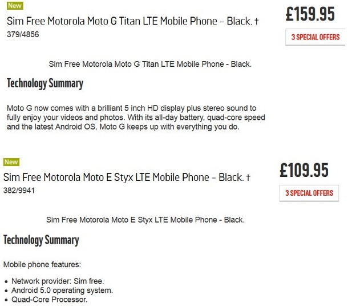View 3 special offers for Moto G Titan
Image resolution: width=348 pixels, height=307 pixels.
tap(315, 37)
